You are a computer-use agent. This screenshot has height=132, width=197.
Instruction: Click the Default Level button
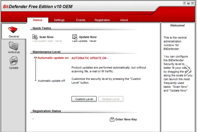pos(111,99)
